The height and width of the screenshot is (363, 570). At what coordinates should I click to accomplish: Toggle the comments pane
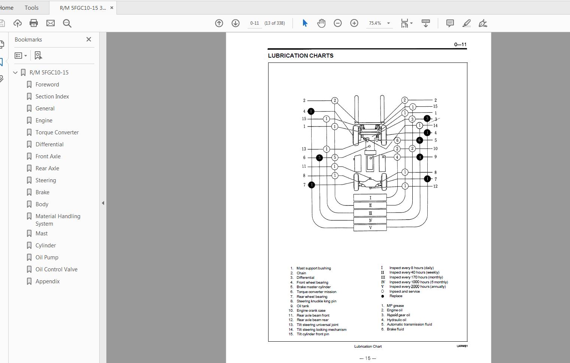(x=449, y=23)
